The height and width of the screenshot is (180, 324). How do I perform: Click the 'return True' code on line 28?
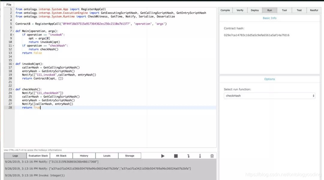pos(31,108)
